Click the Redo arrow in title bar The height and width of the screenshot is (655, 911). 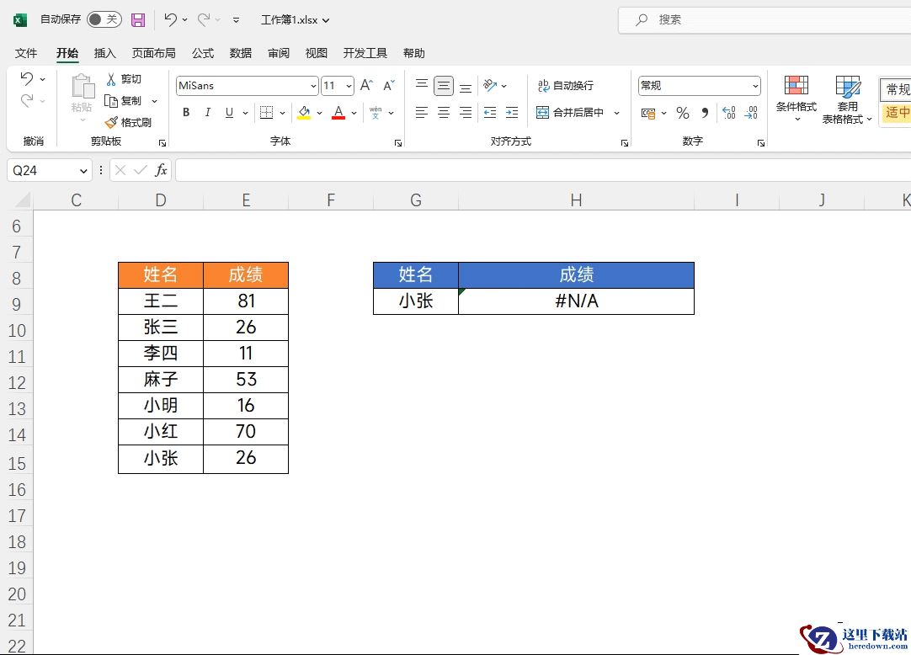pyautogui.click(x=204, y=19)
